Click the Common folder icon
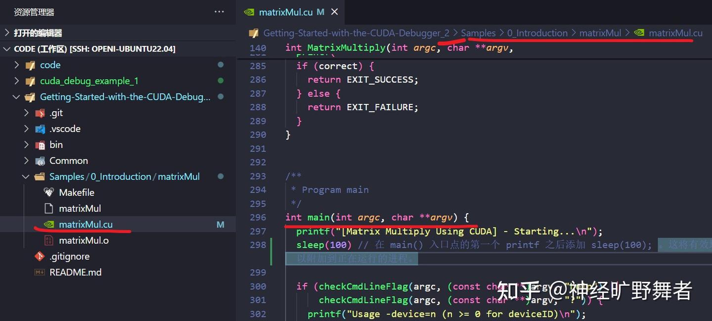 tap(40, 161)
